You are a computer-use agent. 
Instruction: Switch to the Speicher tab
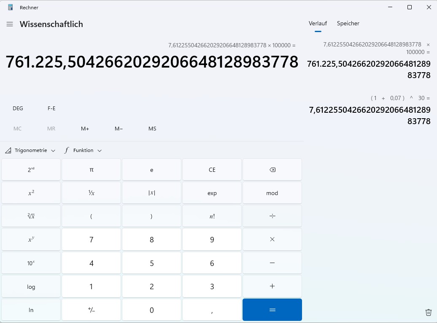tap(348, 24)
